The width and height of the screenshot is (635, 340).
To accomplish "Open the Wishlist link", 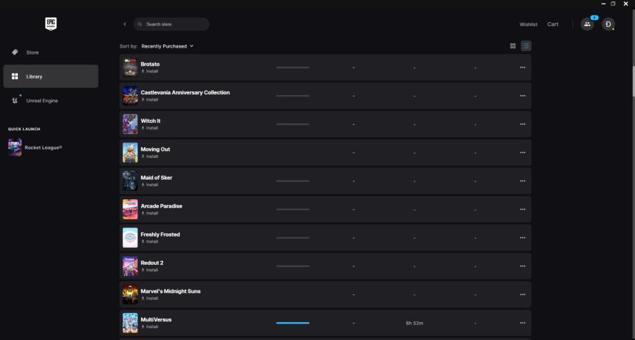I will tap(529, 24).
